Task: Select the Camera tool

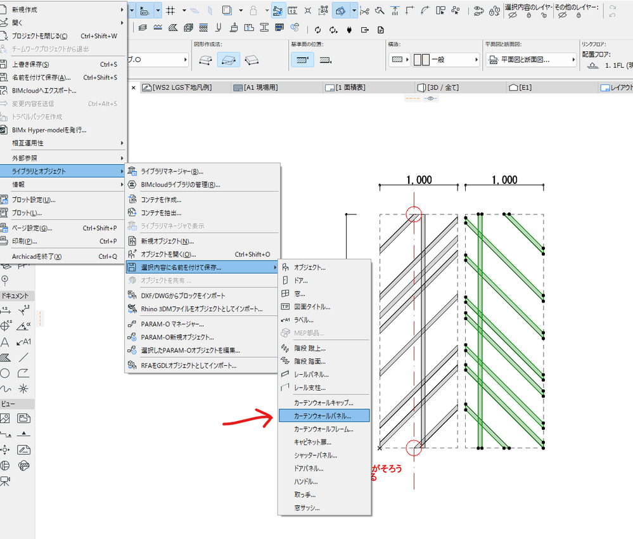Action: pos(5,481)
